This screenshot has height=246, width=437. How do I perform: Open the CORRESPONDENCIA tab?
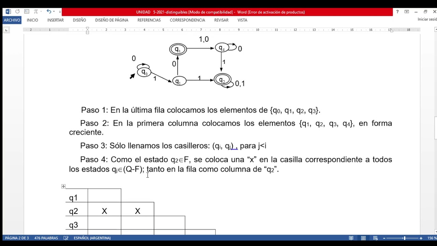[187, 20]
